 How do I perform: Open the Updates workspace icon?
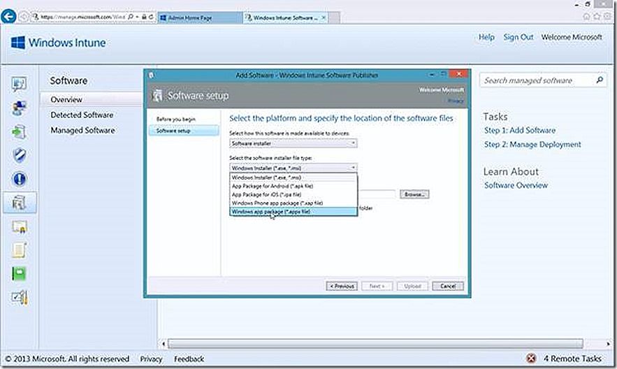point(20,132)
